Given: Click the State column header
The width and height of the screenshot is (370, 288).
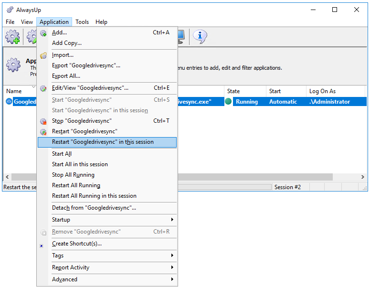Looking at the screenshot, I should coord(245,91).
